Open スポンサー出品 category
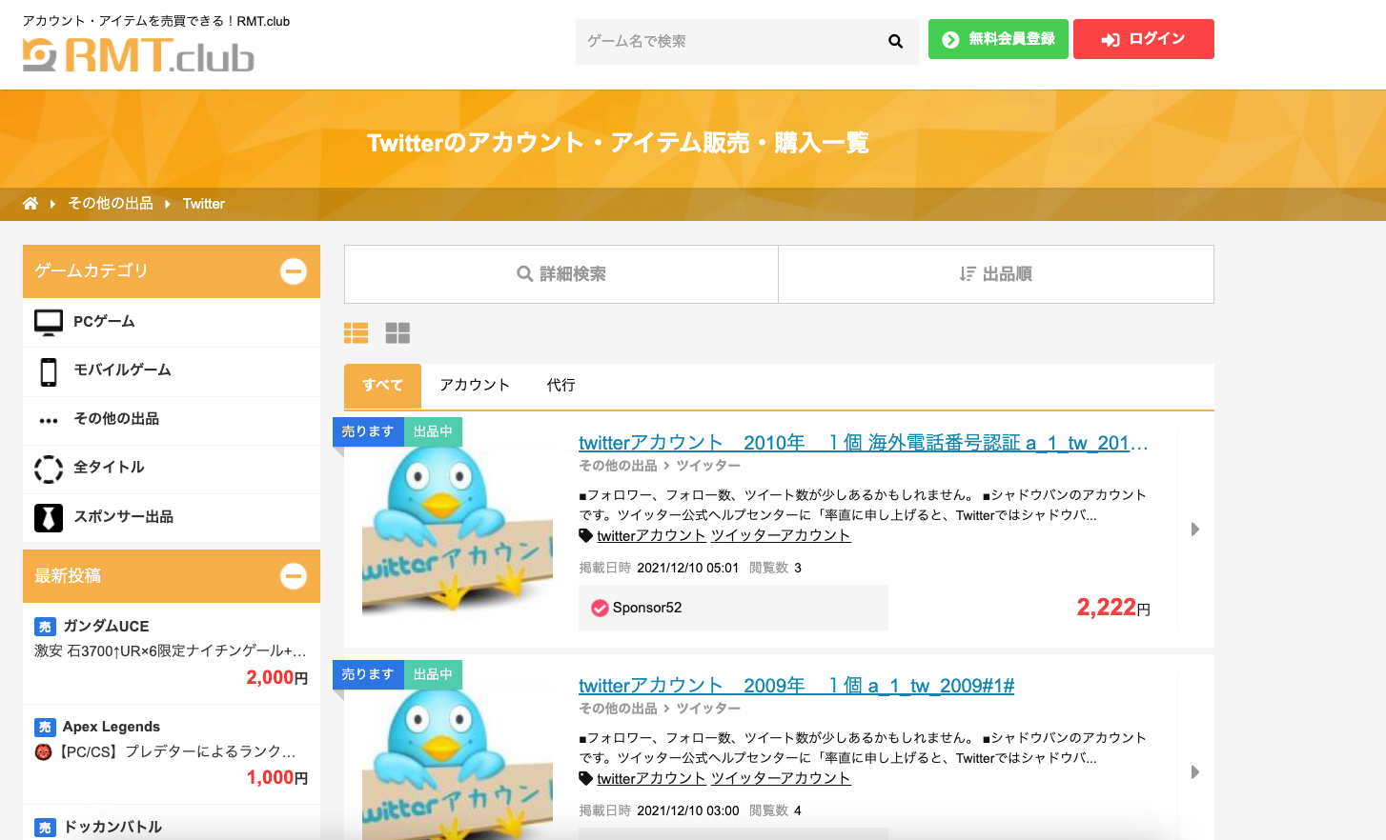The image size is (1386, 840). point(172,517)
